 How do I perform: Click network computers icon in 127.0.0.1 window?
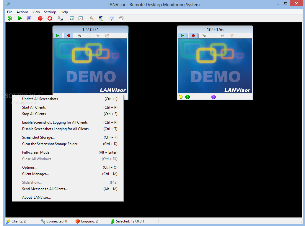(79, 36)
